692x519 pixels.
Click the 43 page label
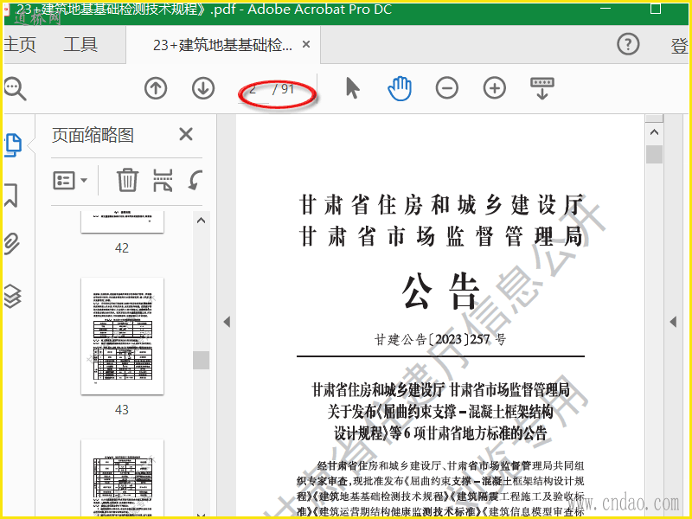122,410
